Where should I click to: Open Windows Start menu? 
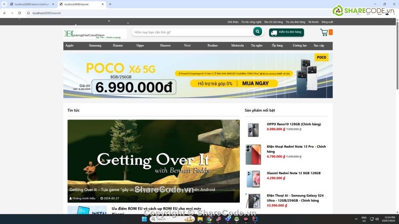pos(144,219)
